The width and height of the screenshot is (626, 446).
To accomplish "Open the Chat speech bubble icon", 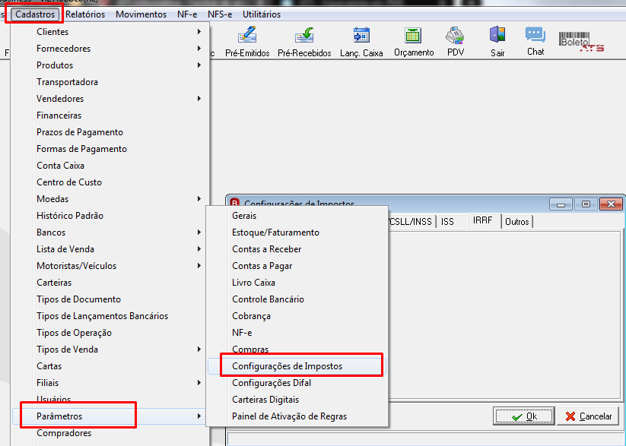I will 535,42.
